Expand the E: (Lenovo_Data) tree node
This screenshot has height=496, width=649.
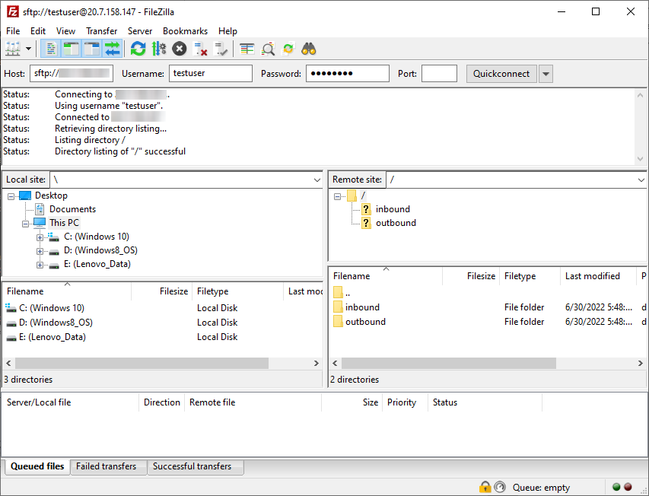[40, 265]
